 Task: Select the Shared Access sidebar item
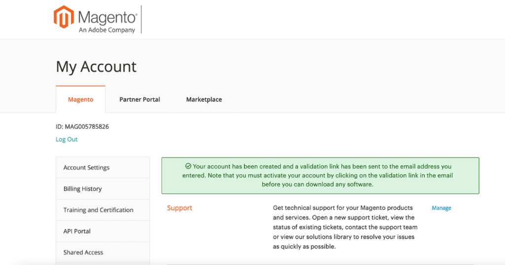coord(103,253)
